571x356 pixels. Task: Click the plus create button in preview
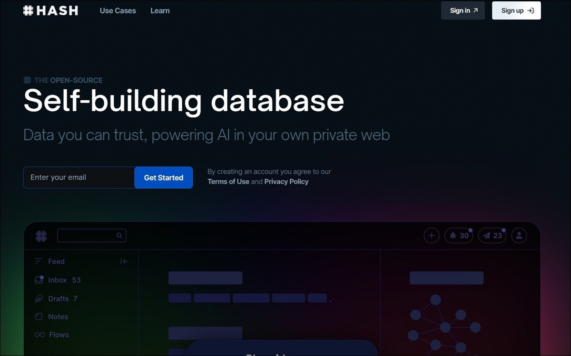coord(432,235)
